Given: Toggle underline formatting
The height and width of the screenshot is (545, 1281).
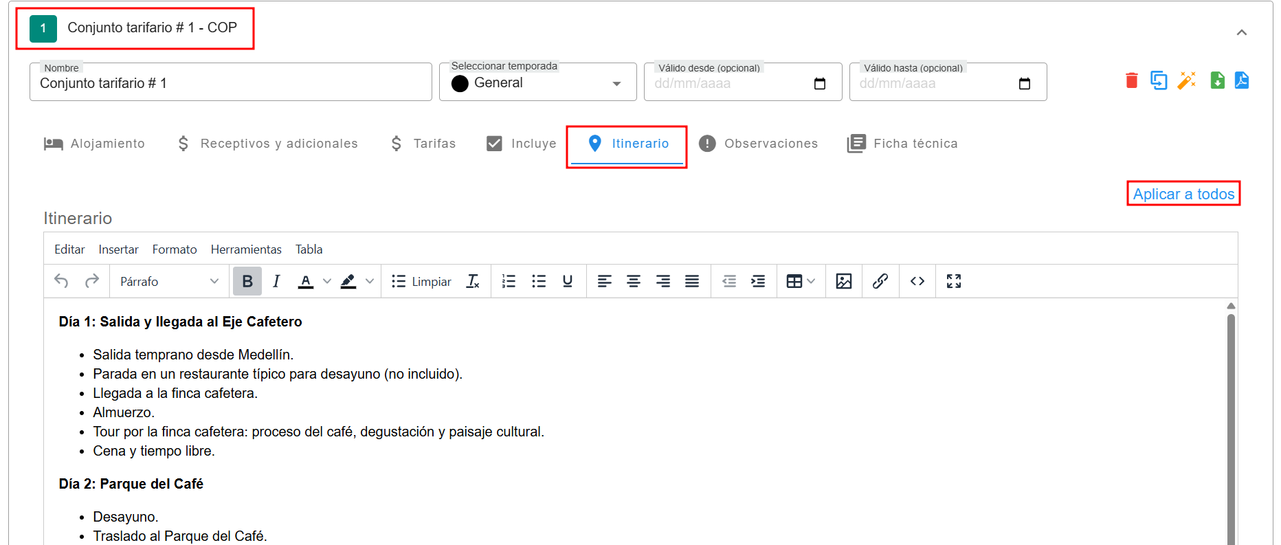Looking at the screenshot, I should [x=567, y=281].
